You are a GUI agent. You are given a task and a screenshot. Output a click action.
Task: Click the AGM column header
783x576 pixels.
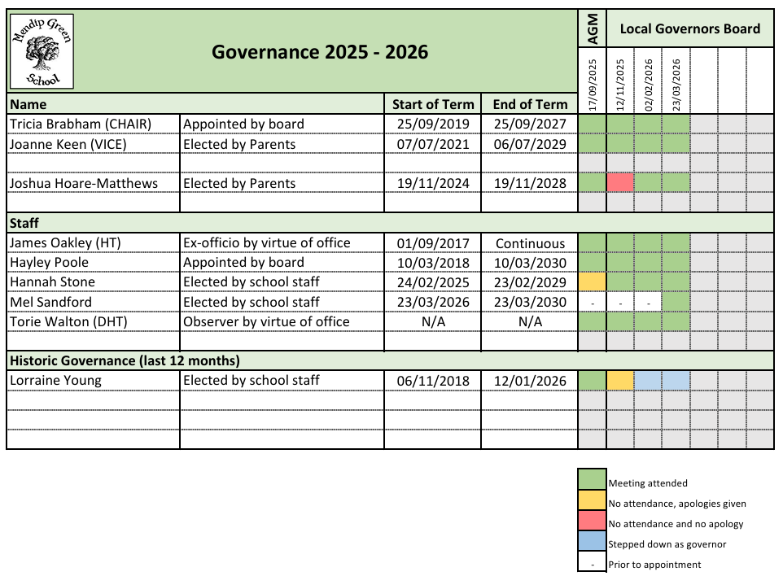[x=592, y=28]
